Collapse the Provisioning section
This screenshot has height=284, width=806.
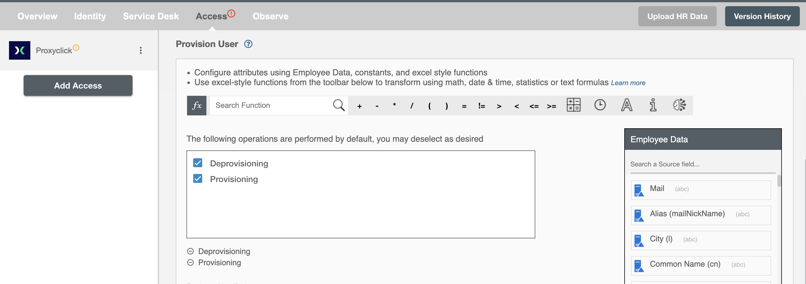190,262
